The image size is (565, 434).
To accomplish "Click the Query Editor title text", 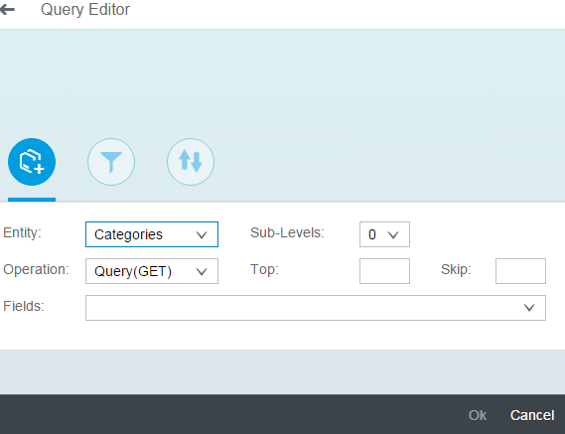I will (x=85, y=10).
